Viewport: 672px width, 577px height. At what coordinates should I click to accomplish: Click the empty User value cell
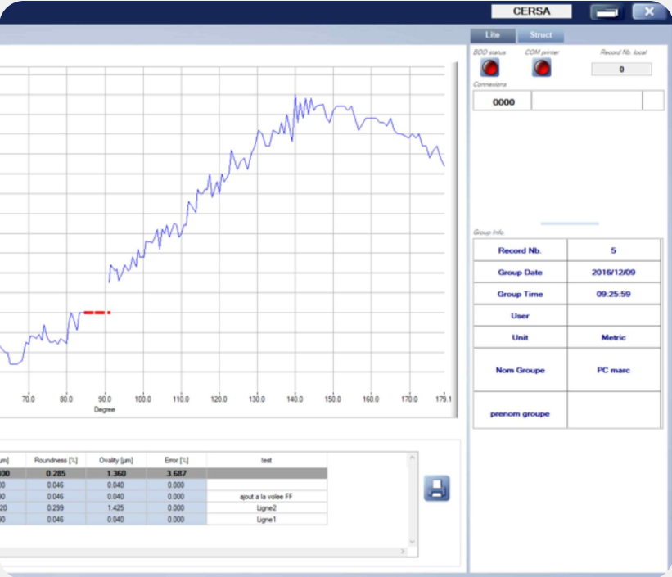click(x=613, y=316)
